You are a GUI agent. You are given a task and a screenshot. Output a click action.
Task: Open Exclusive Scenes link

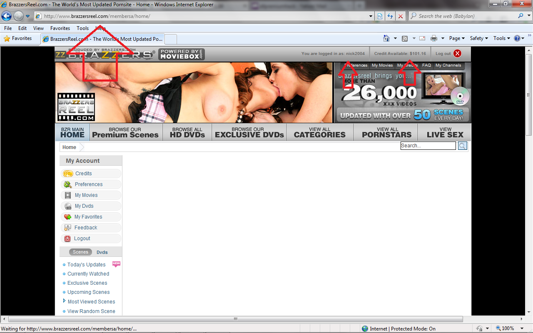click(x=87, y=283)
